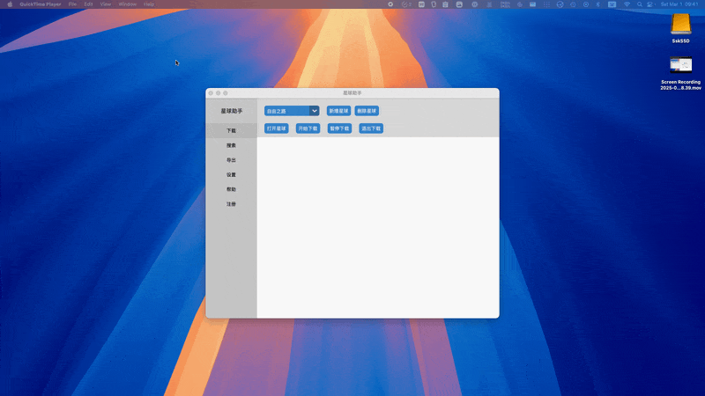Open the 设置 sidebar tab
705x396 pixels.
pos(231,175)
